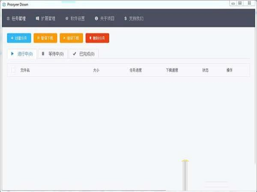Click the blue 创建任务 create task button
Viewport: 257px width, 192px height.
pyautogui.click(x=19, y=38)
